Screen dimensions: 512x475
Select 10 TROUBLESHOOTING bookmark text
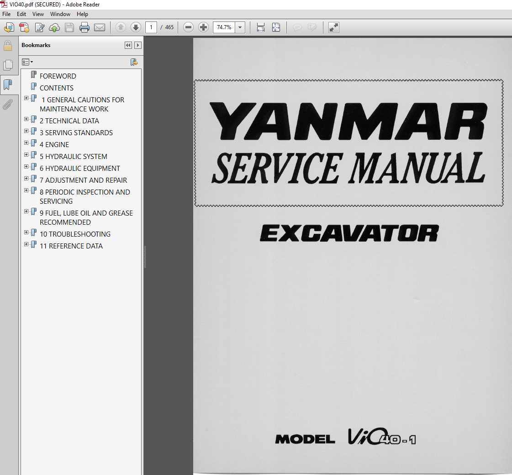point(75,234)
